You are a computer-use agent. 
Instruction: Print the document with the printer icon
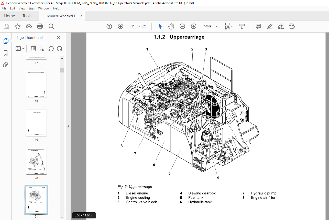40,26
